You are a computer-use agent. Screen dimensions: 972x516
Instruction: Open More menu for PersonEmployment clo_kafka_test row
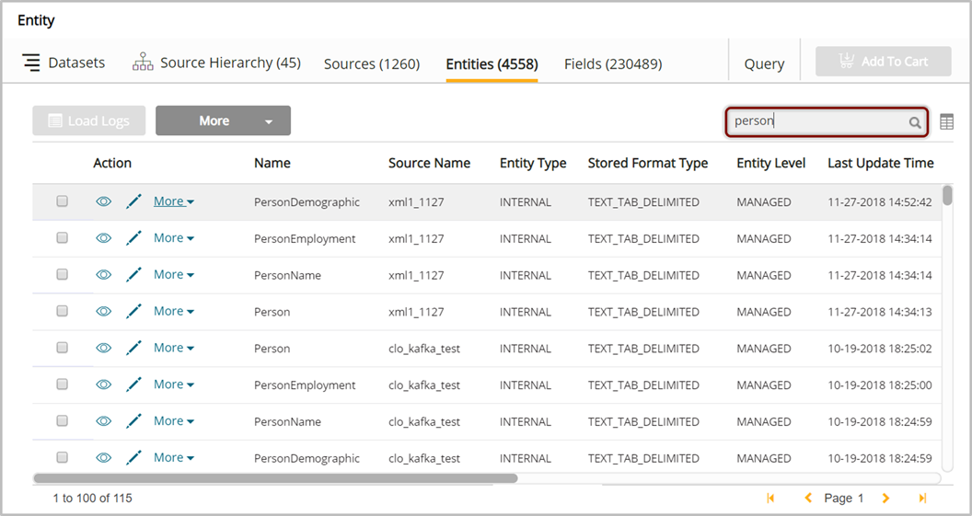173,384
